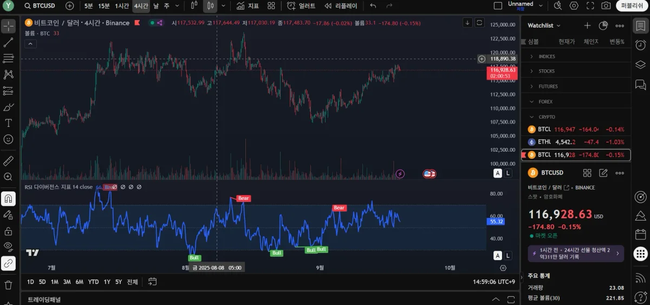Image resolution: width=650 pixels, height=305 pixels.
Task: Switch to the 15분 timeframe
Action: [x=103, y=6]
